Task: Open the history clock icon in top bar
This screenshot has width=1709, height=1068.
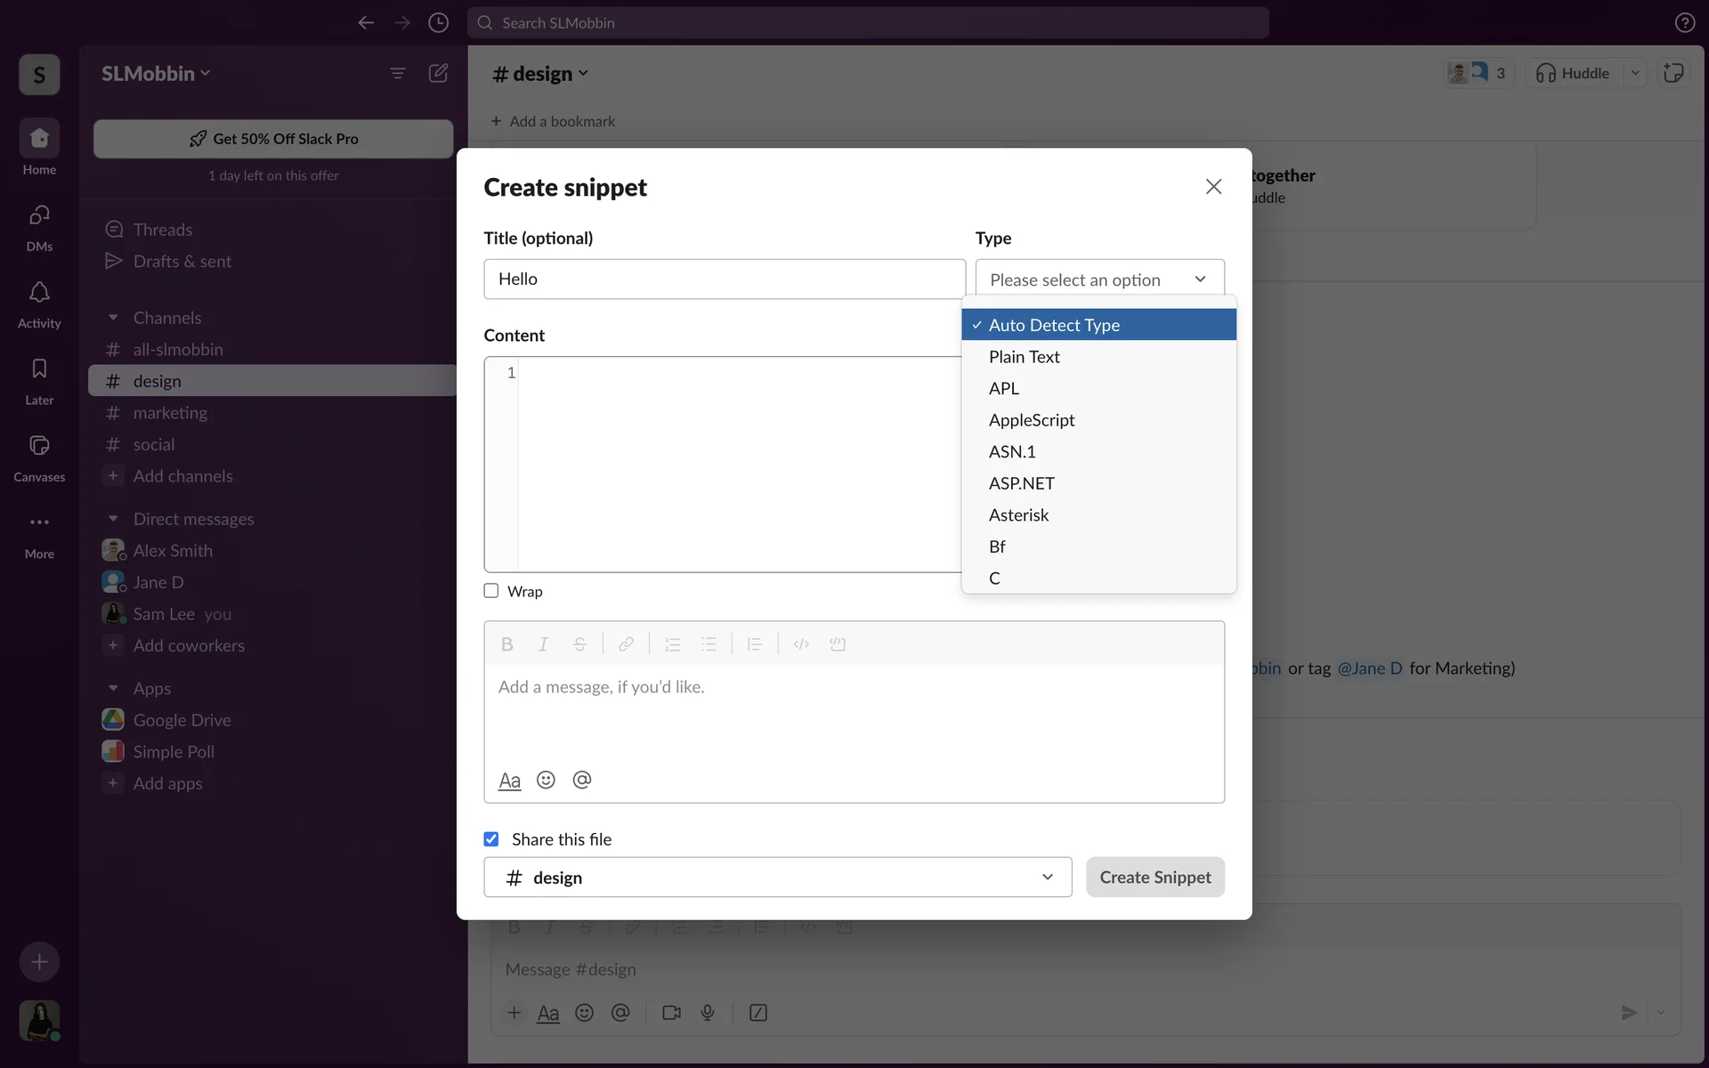Action: pyautogui.click(x=438, y=23)
